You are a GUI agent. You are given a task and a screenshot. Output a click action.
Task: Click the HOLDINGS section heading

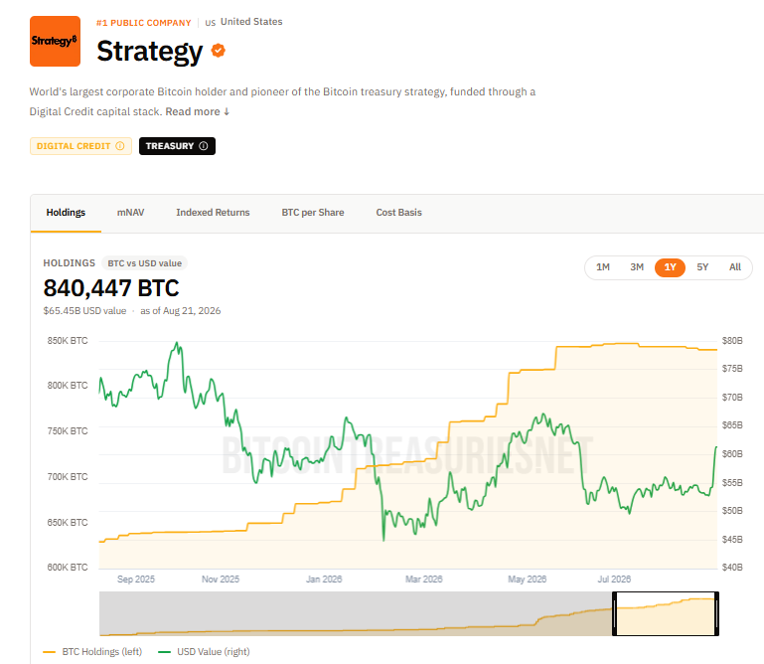click(70, 263)
